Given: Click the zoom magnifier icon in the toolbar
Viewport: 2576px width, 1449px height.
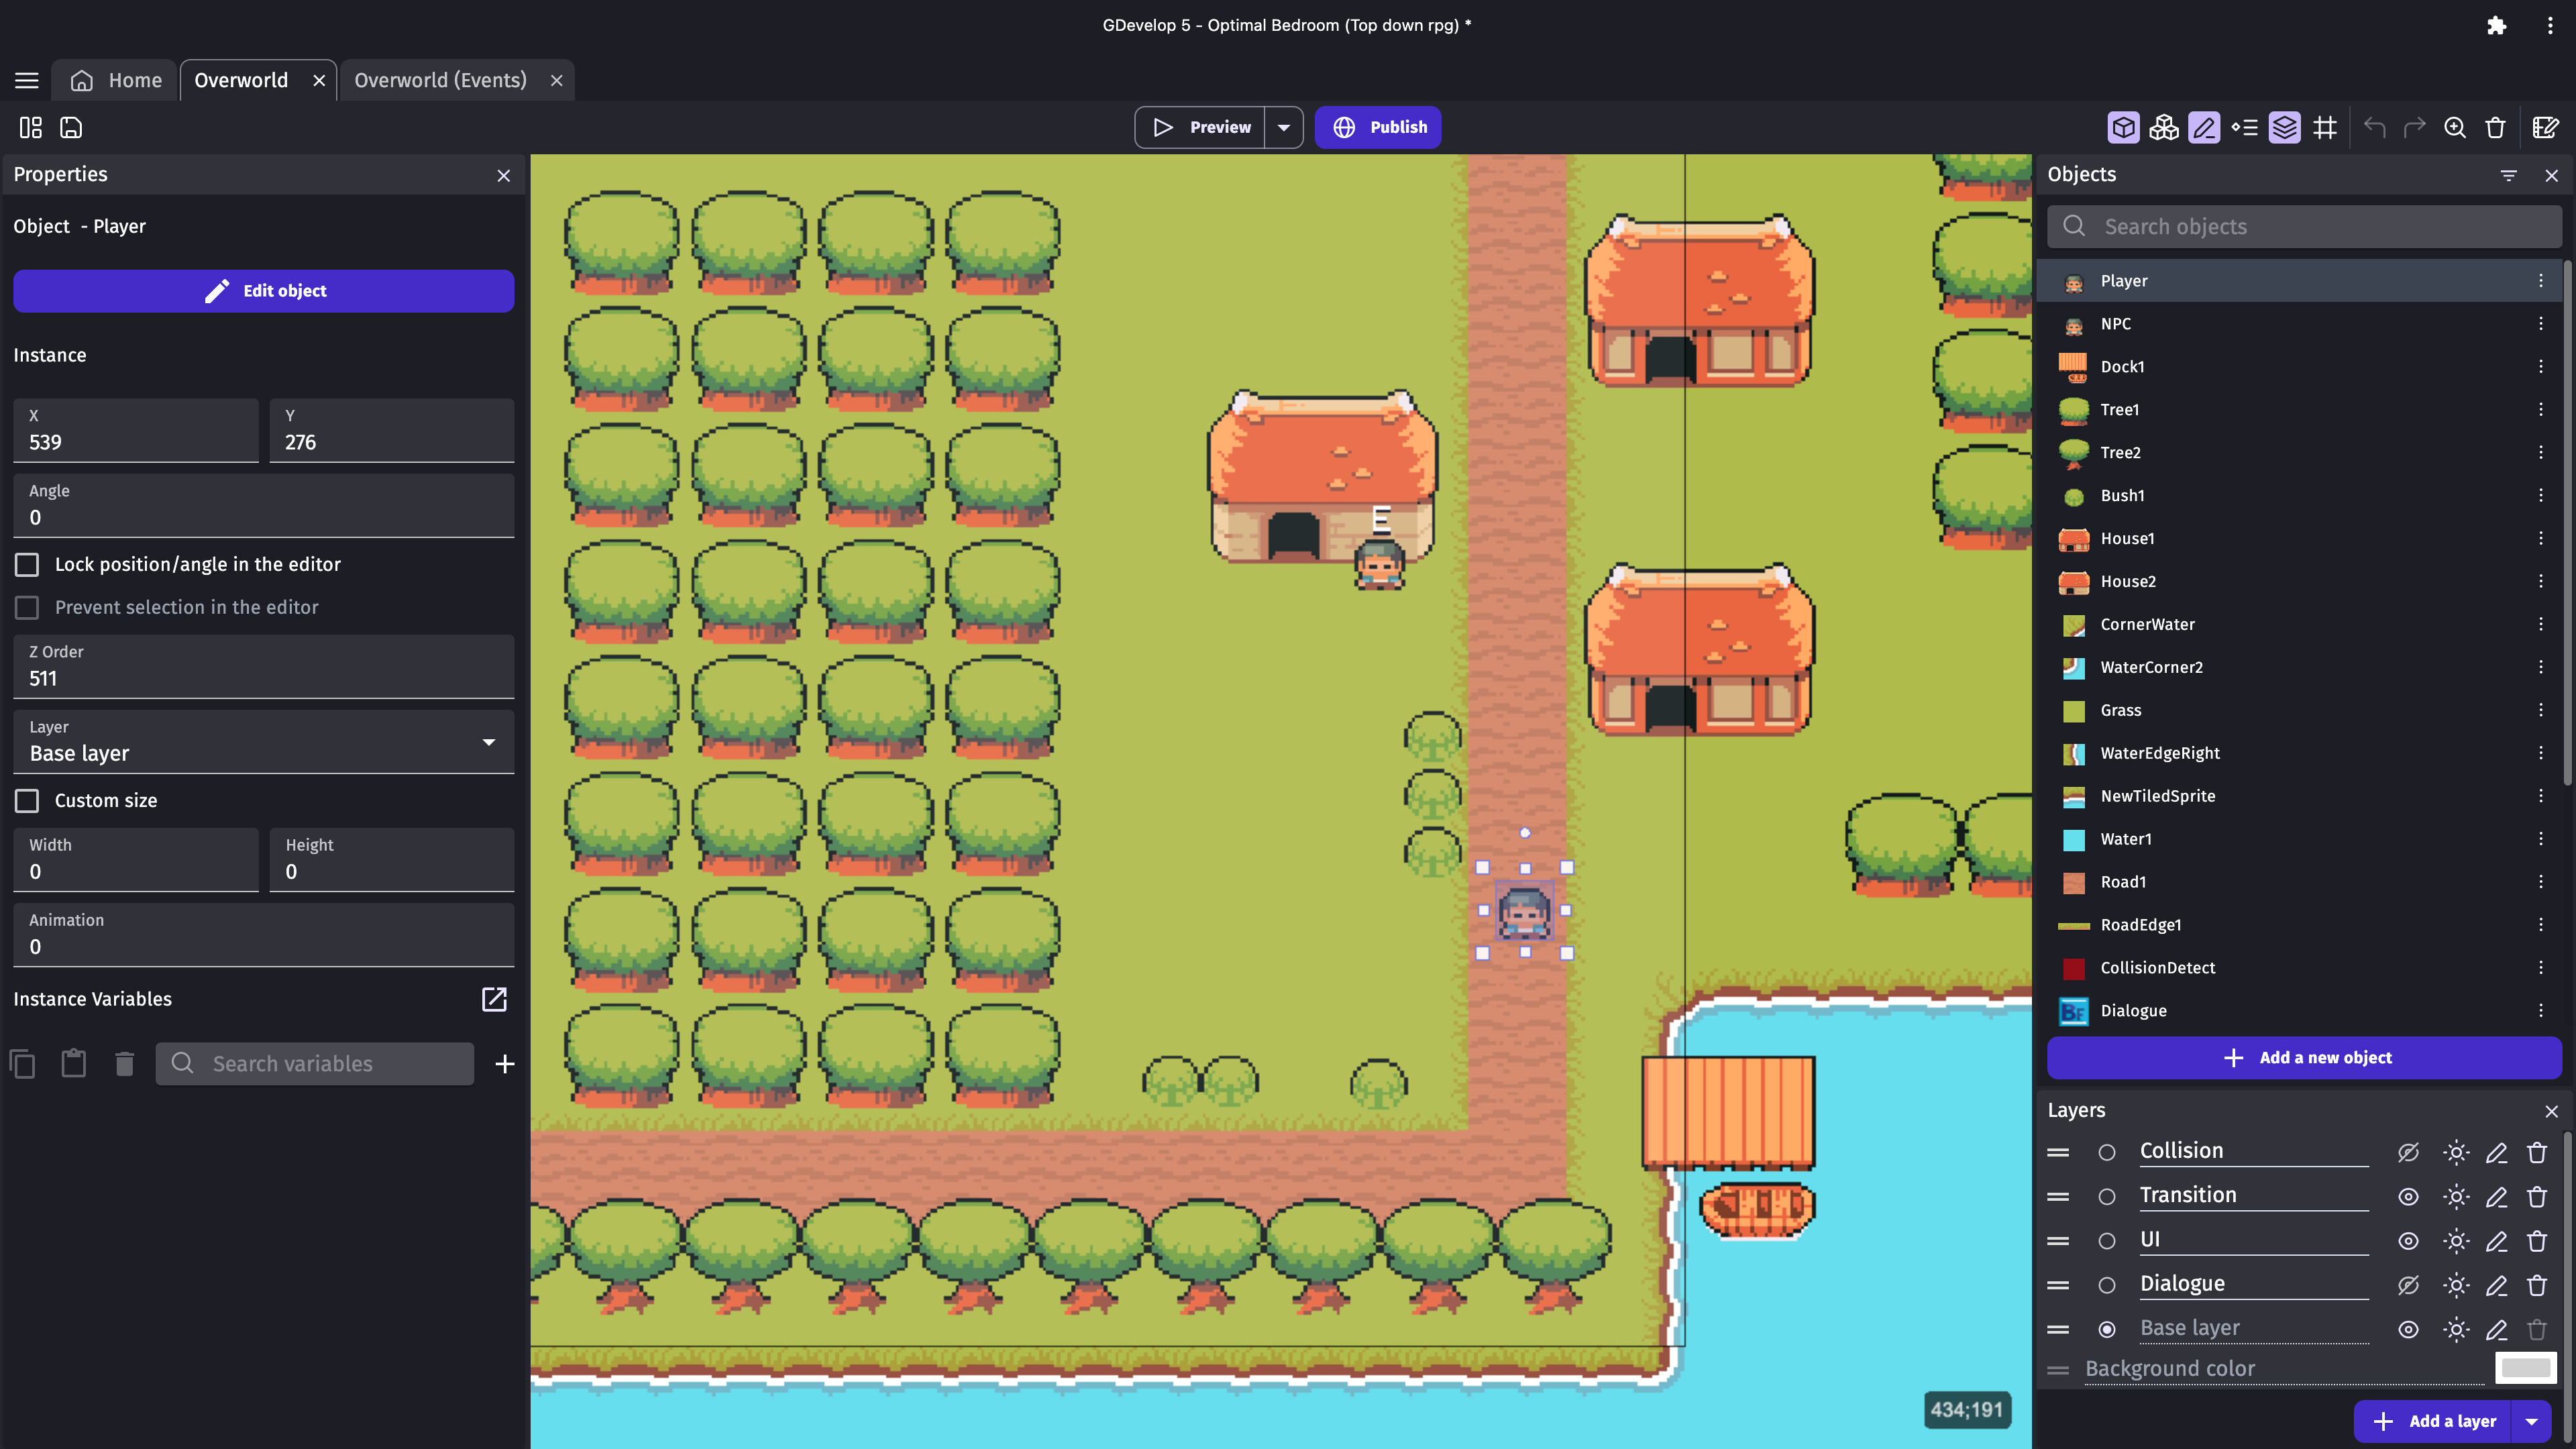Looking at the screenshot, I should 2455,127.
